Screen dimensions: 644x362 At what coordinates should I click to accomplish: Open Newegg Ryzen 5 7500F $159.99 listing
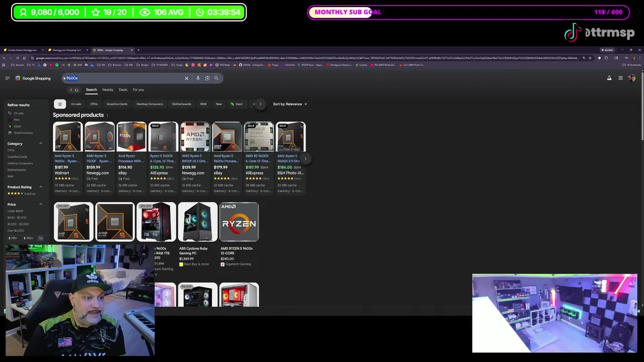tap(100, 158)
